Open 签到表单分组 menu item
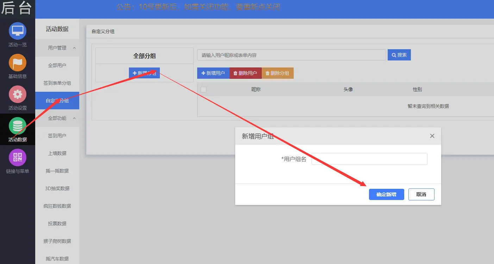 (x=57, y=83)
